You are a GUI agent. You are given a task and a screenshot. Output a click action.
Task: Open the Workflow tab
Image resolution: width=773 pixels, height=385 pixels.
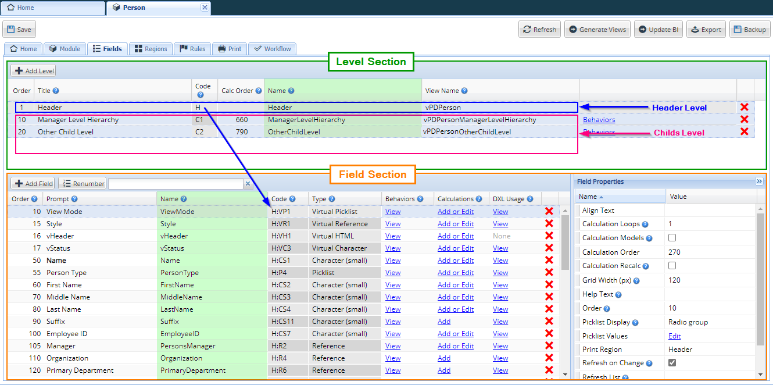272,49
